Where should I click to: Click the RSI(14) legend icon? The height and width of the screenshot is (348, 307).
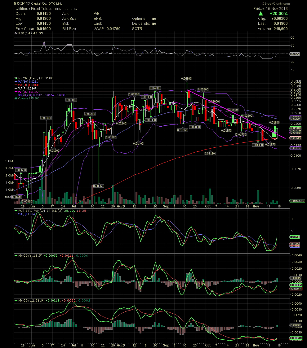point(16,33)
